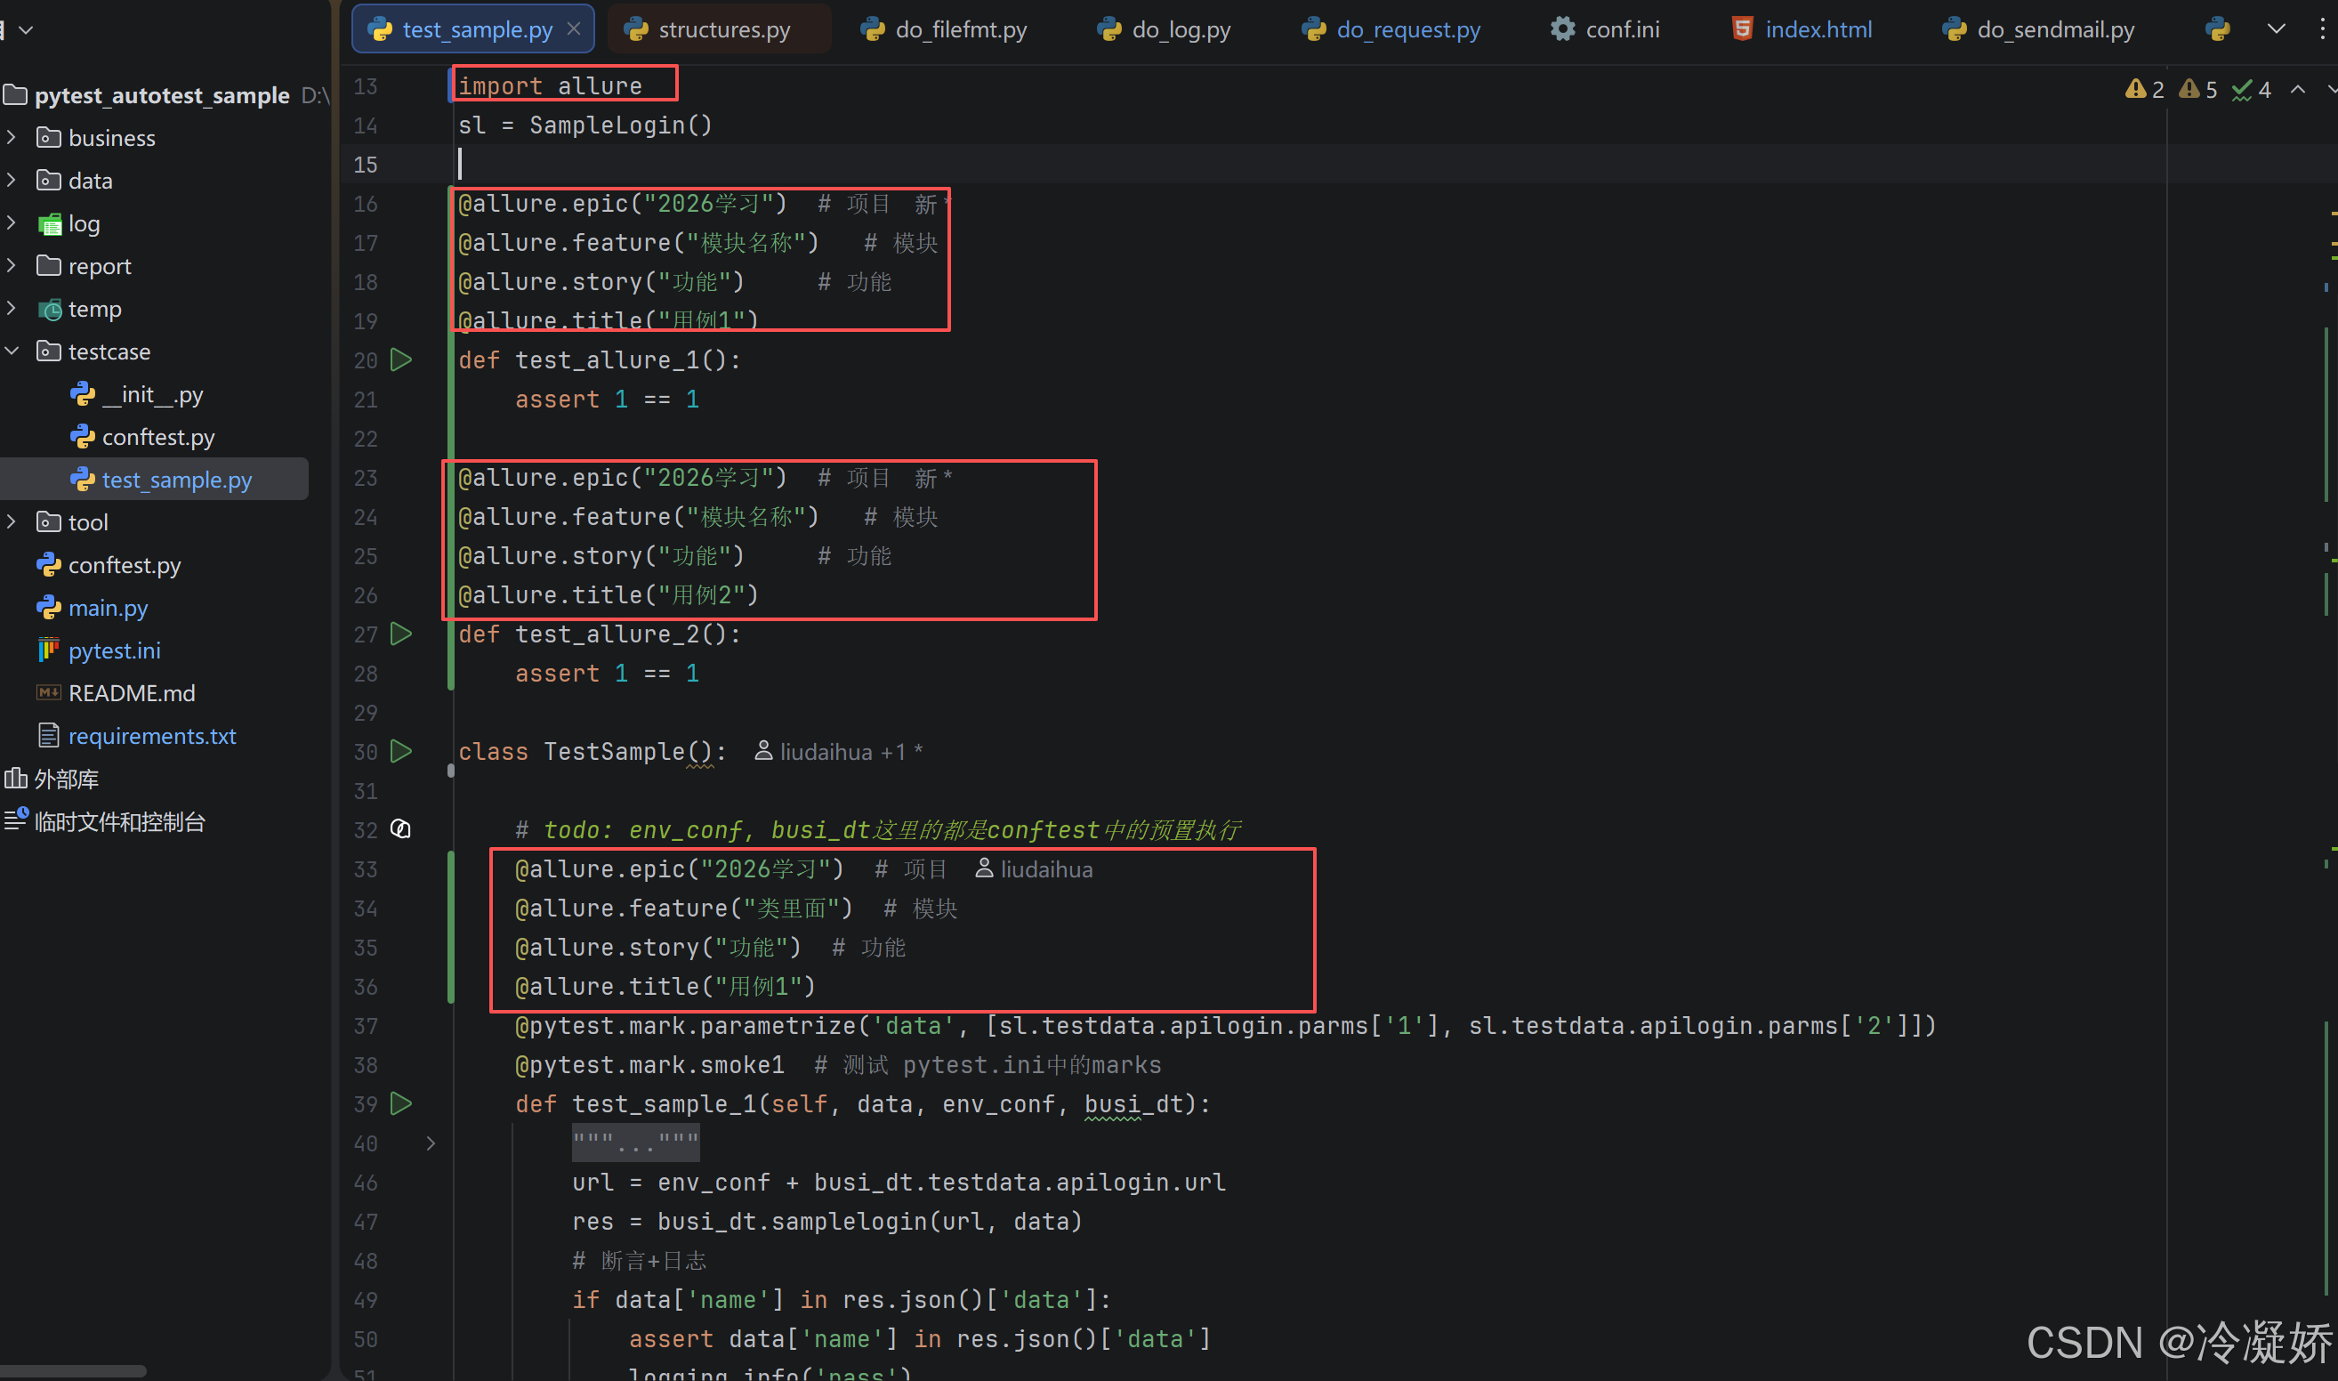Viewport: 2338px width, 1381px height.
Task: Select the 临时文件和控制台 node
Action: click(119, 823)
